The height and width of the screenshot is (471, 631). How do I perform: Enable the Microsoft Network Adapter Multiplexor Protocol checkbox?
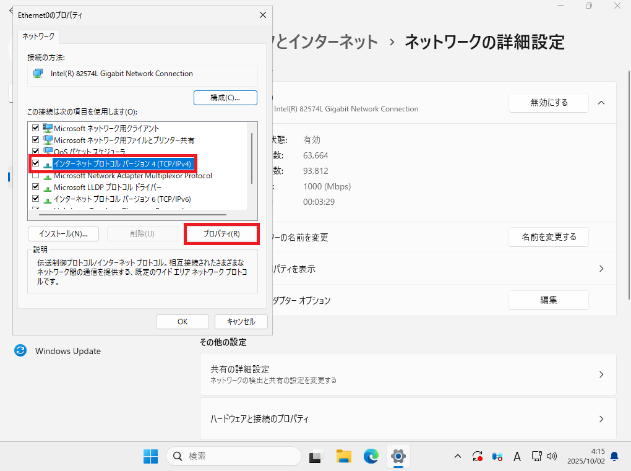[36, 176]
